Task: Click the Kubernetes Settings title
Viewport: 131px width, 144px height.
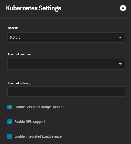Action: point(34,8)
